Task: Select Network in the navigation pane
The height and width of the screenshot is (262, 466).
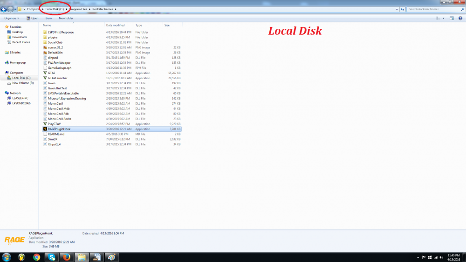Action: coord(15,93)
